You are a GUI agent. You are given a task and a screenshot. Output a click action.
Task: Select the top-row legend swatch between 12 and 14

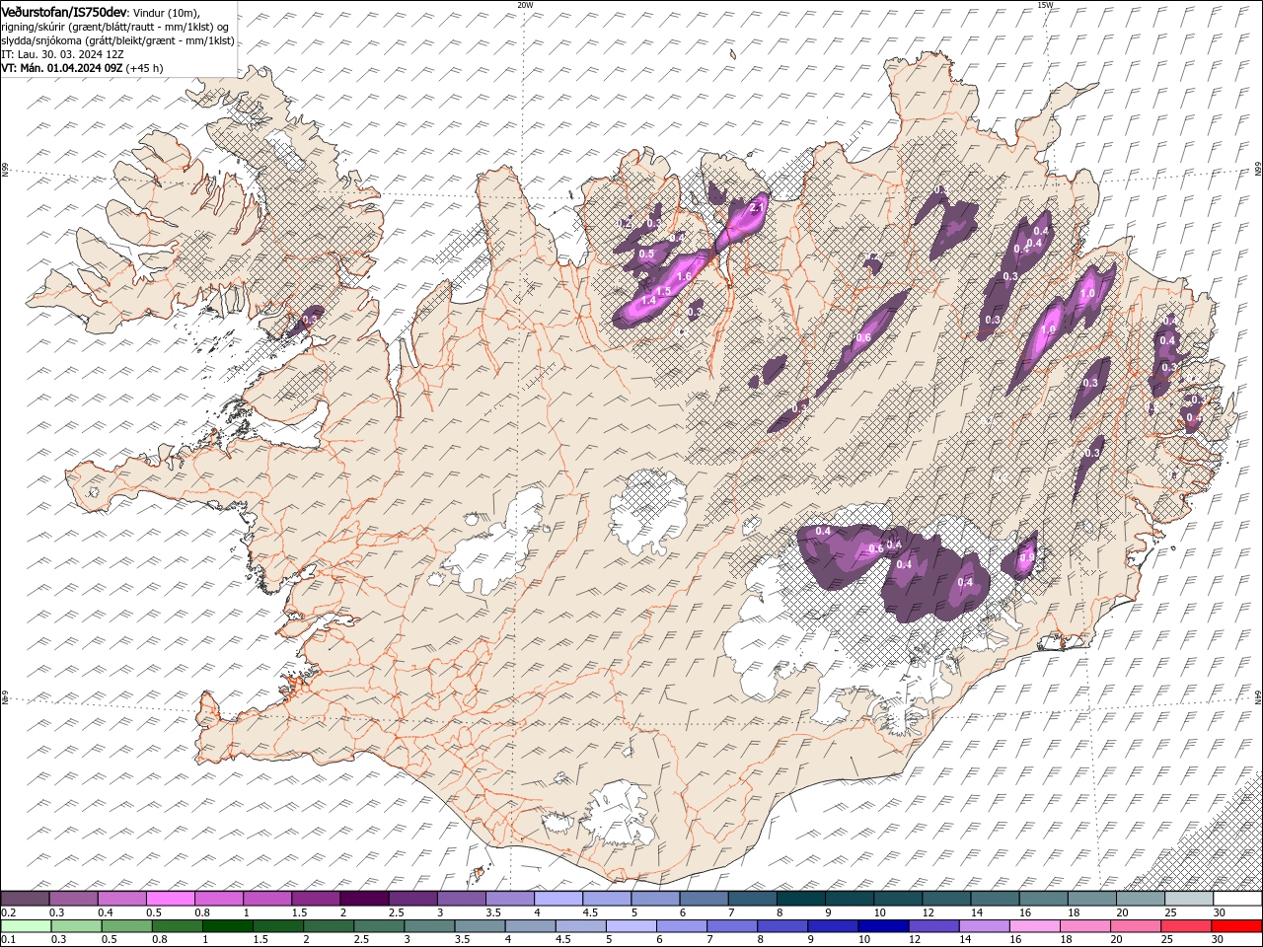pos(946,899)
